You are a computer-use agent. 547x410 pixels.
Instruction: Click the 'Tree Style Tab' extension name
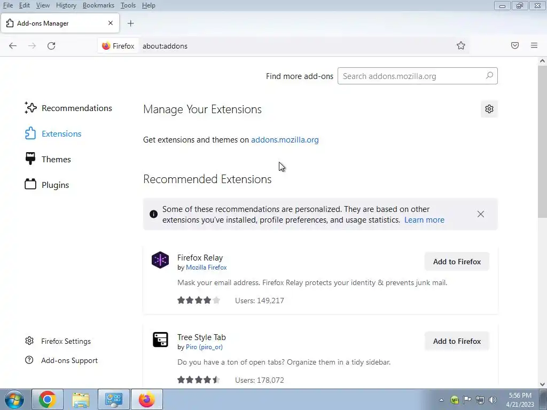click(201, 337)
